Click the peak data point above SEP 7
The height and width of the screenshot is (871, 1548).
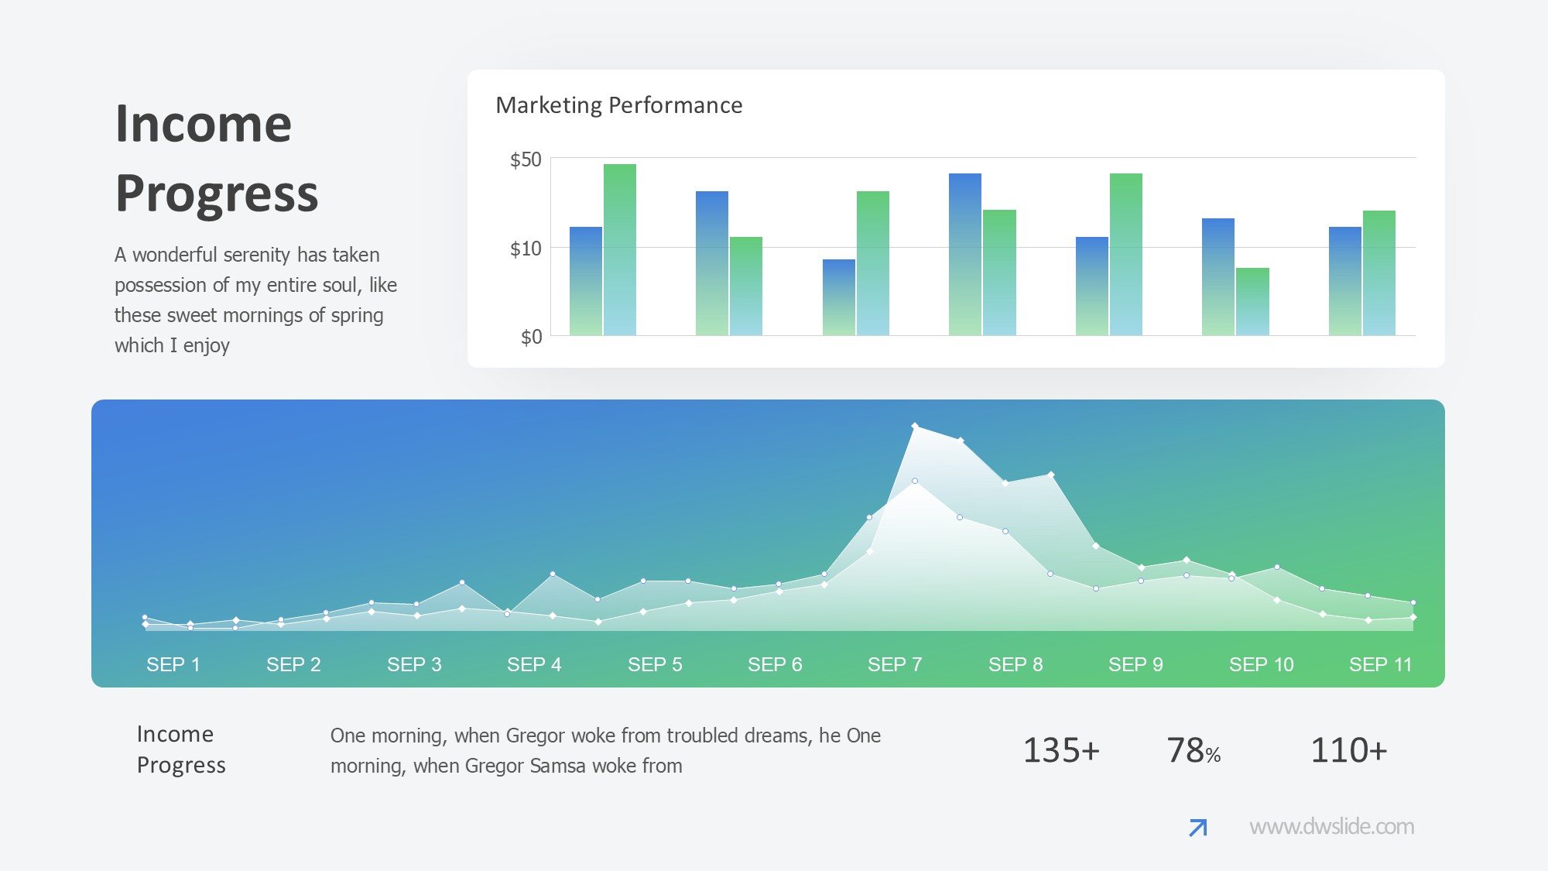click(915, 427)
